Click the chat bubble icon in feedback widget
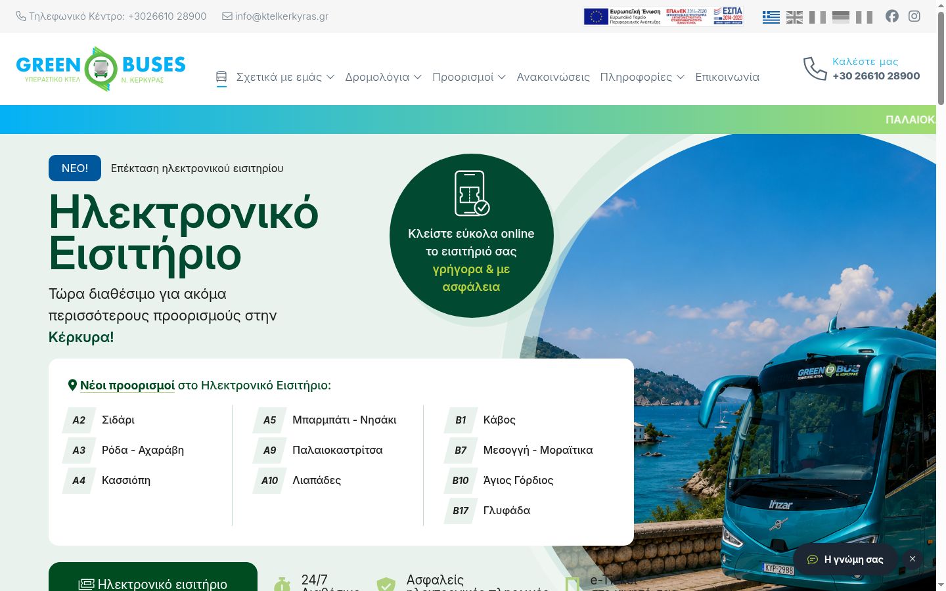The width and height of the screenshot is (946, 591). click(x=813, y=559)
